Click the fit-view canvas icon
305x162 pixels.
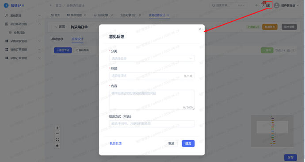pos(57,139)
